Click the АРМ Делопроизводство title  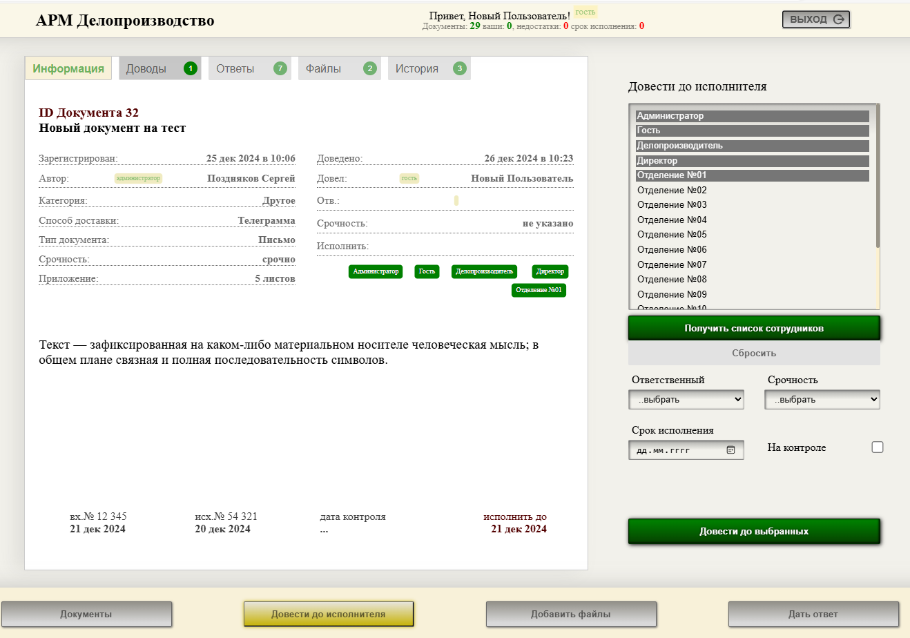[125, 21]
